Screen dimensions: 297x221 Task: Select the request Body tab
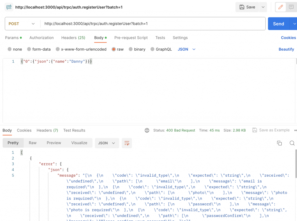[100, 38]
